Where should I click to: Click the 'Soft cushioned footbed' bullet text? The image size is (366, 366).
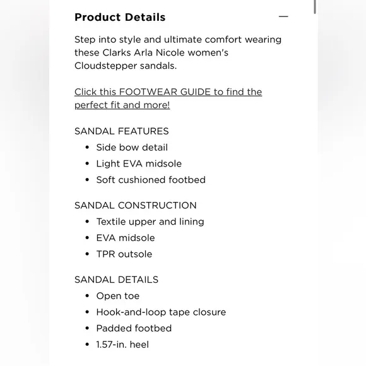(x=151, y=180)
